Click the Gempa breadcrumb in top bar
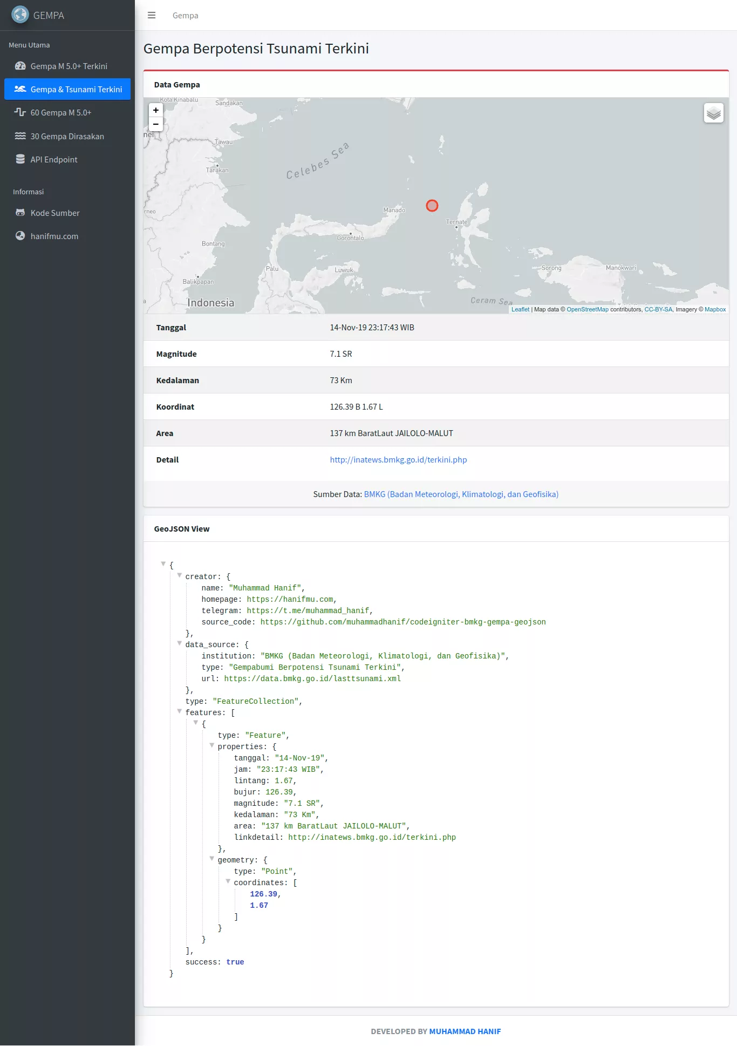 (x=185, y=15)
